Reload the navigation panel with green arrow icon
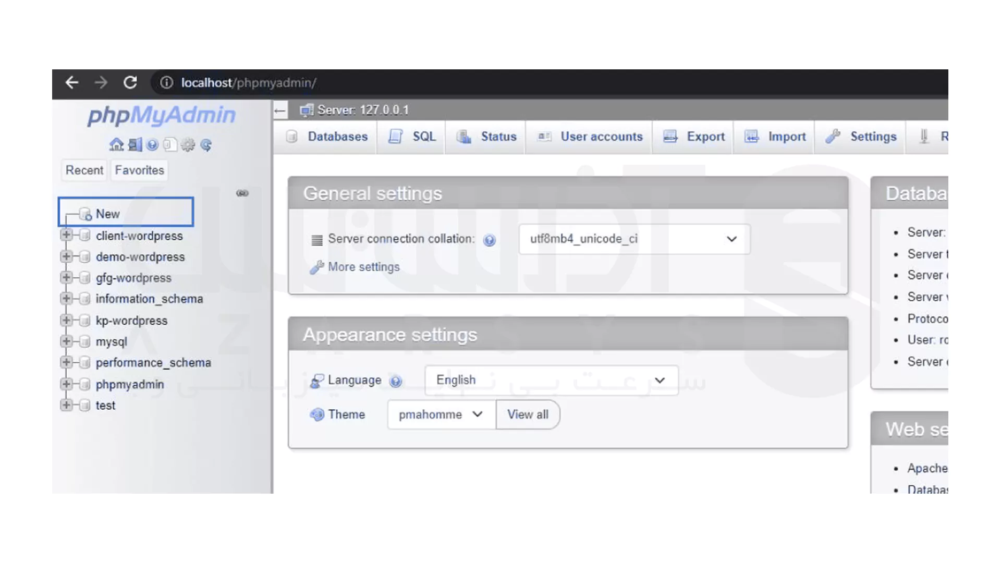 click(206, 144)
